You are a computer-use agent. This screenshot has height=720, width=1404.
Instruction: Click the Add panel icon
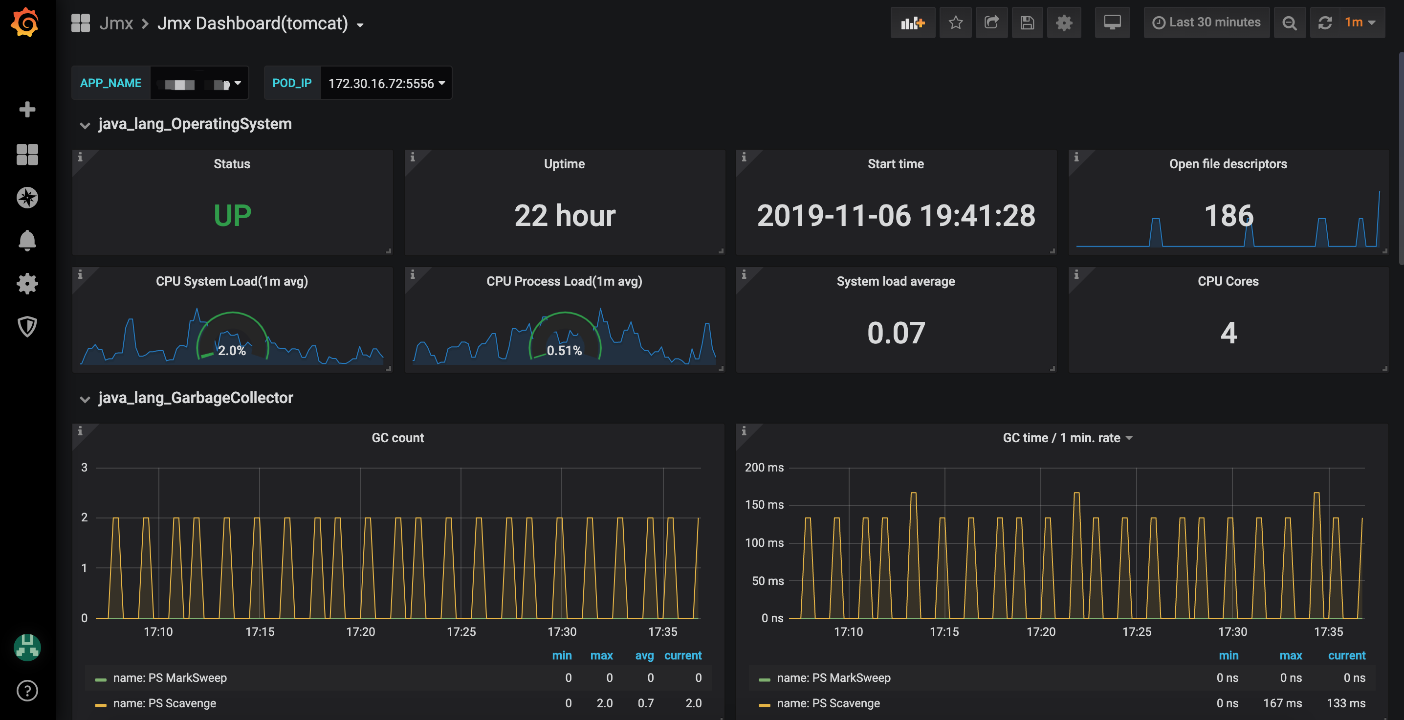tap(912, 23)
